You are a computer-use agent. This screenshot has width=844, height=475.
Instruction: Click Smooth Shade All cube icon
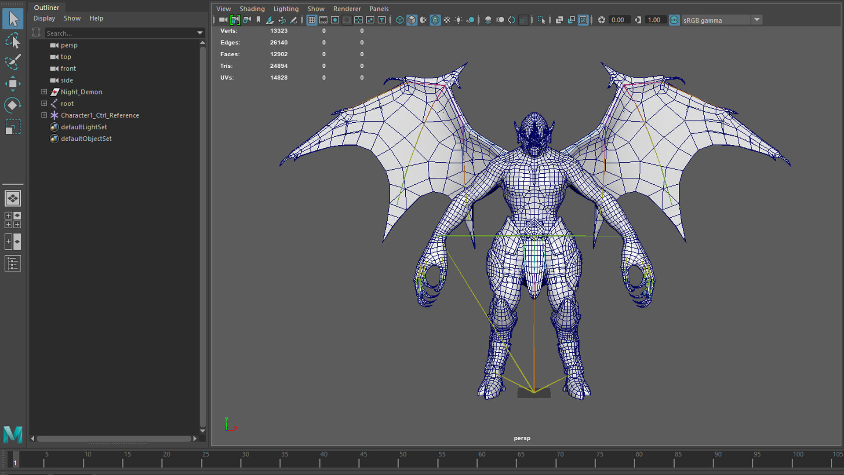pos(411,20)
